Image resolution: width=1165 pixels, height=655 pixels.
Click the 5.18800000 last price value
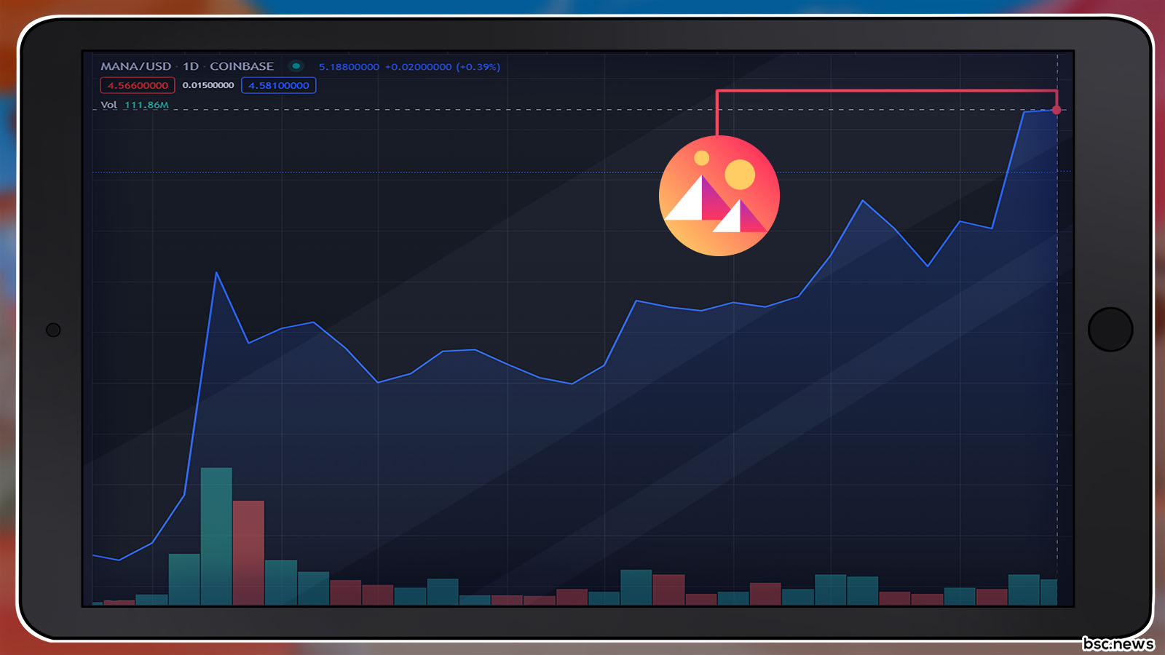coord(349,67)
